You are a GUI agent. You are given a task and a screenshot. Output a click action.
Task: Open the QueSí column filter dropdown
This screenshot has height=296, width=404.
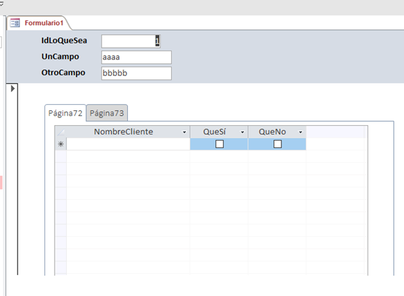click(242, 132)
